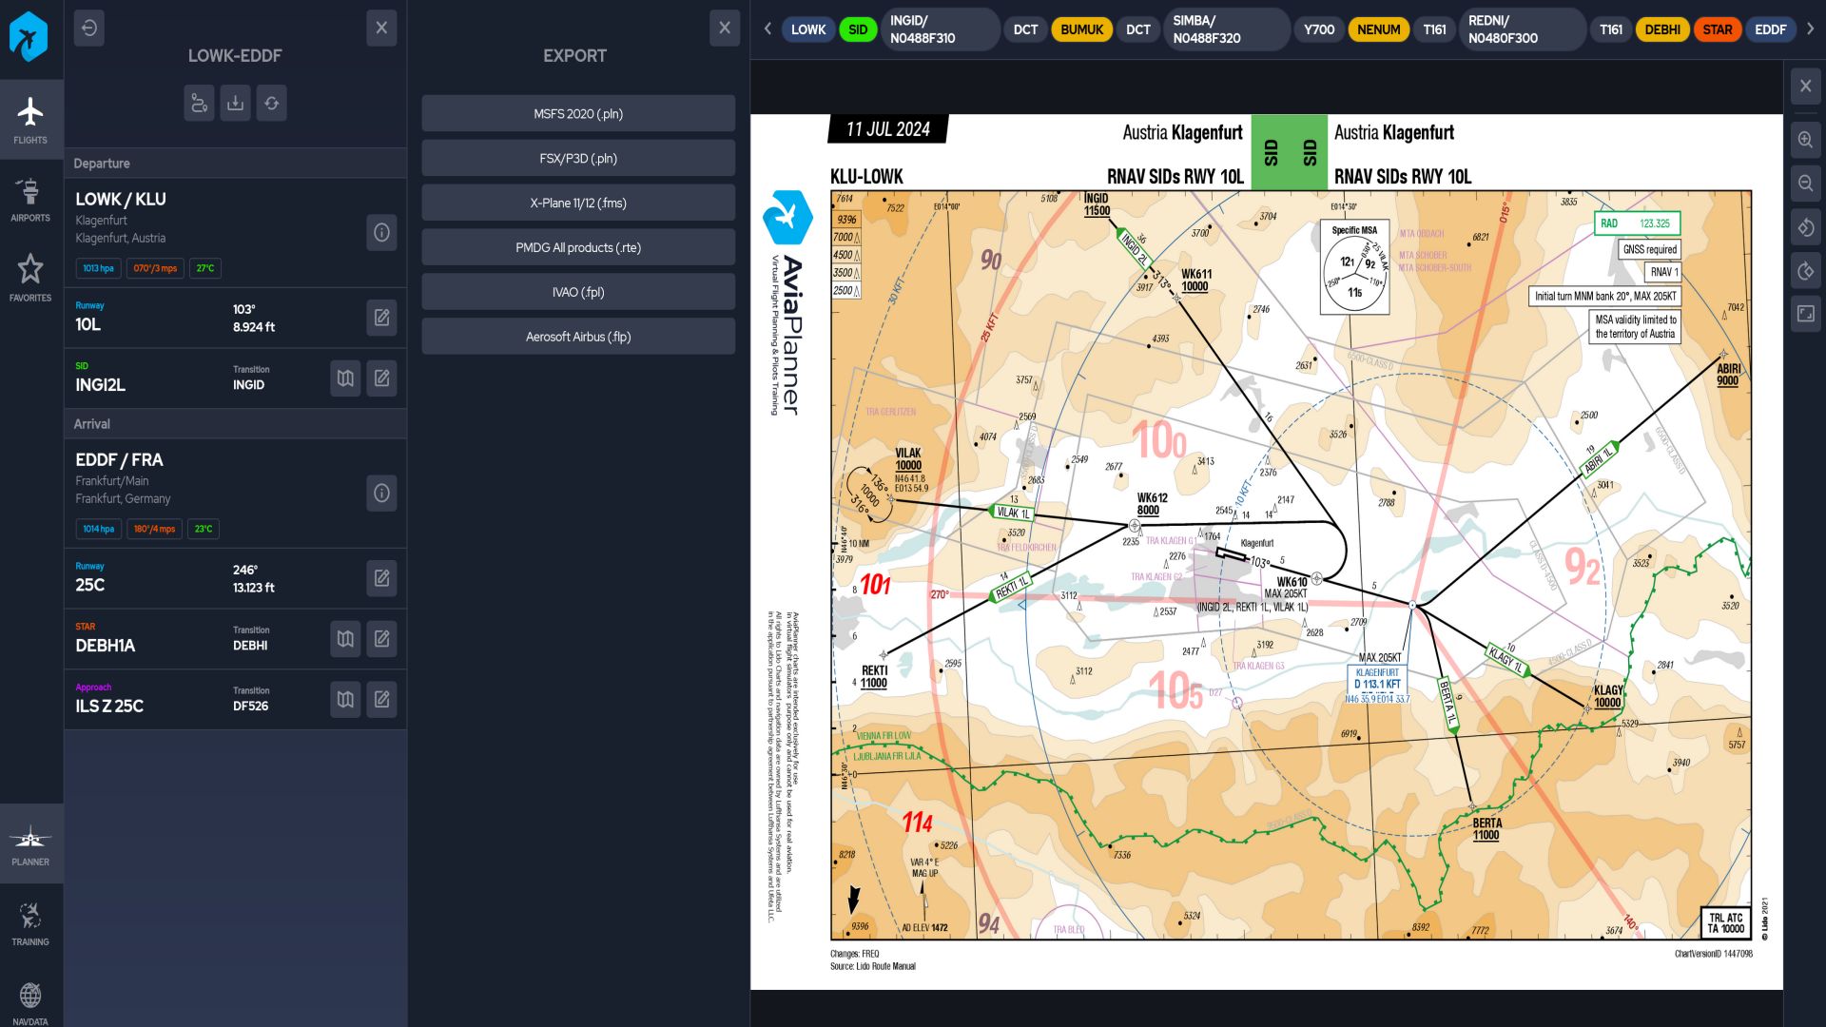Select INGID/N0488F310 route waypoint
Viewport: 1826px width, 1027px height.
(x=940, y=29)
